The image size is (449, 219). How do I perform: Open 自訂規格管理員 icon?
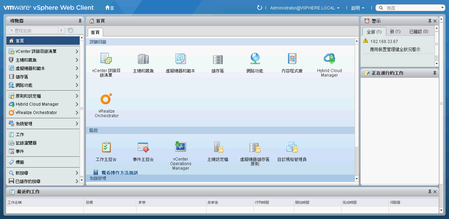(x=292, y=147)
